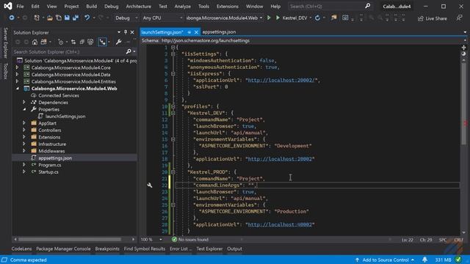Click the Send Feedback icon
470x264 pixels.
click(459, 18)
